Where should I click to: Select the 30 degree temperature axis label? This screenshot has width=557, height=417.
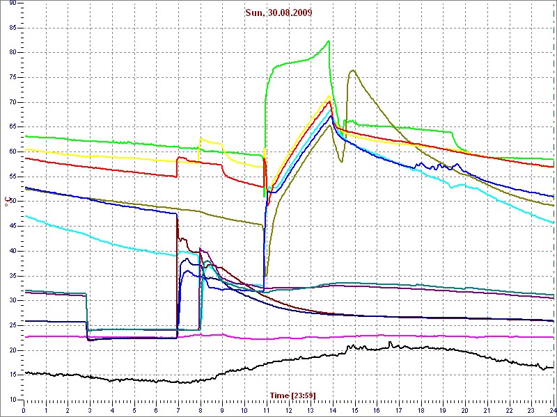coord(13,301)
